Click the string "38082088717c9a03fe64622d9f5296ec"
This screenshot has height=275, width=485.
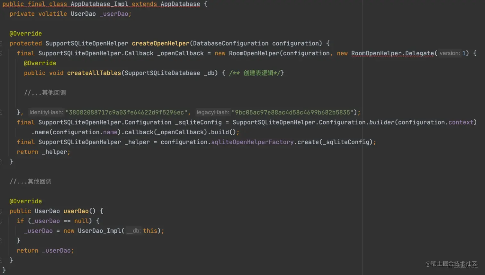point(126,113)
